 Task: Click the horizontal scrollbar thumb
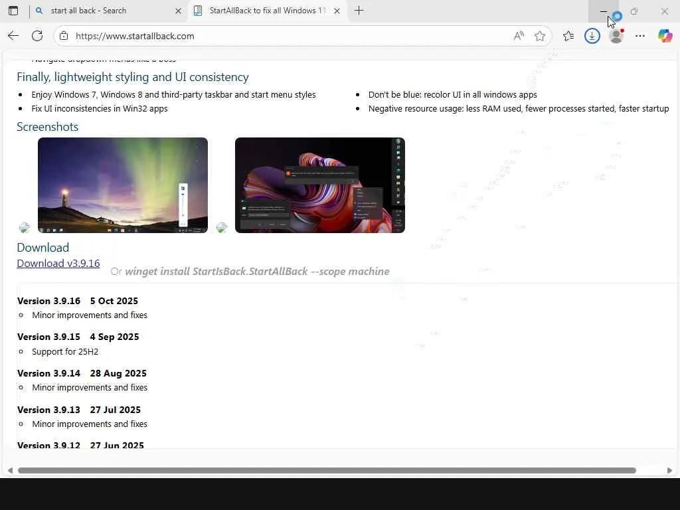tap(327, 471)
